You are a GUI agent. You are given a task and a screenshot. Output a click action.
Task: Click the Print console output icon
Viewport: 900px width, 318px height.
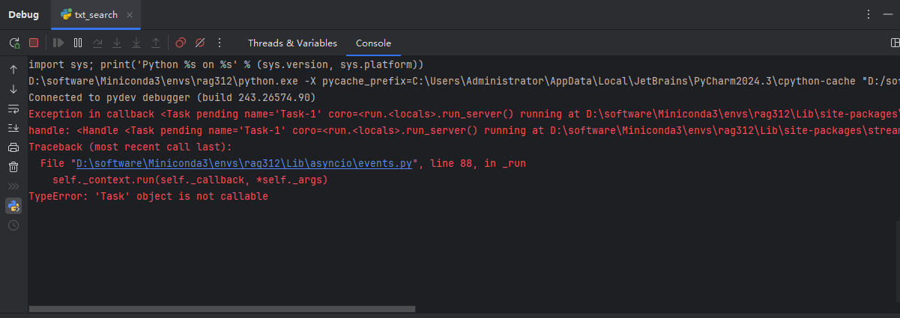click(13, 147)
